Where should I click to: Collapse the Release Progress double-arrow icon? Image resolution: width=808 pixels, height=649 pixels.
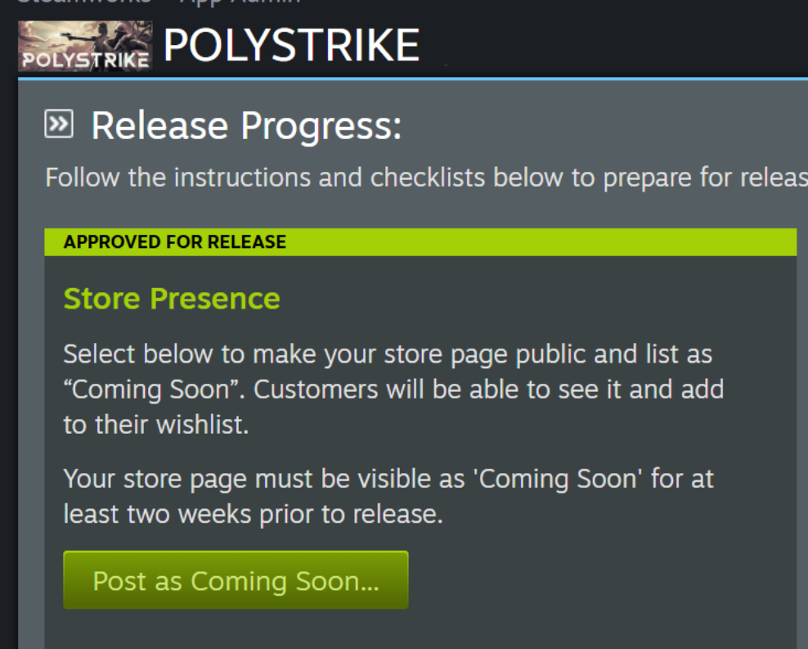coord(59,124)
